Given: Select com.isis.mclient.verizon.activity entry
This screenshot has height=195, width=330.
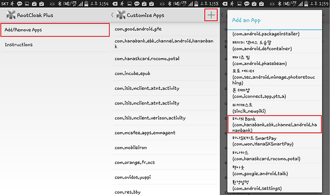Looking at the screenshot, I should (165, 118).
